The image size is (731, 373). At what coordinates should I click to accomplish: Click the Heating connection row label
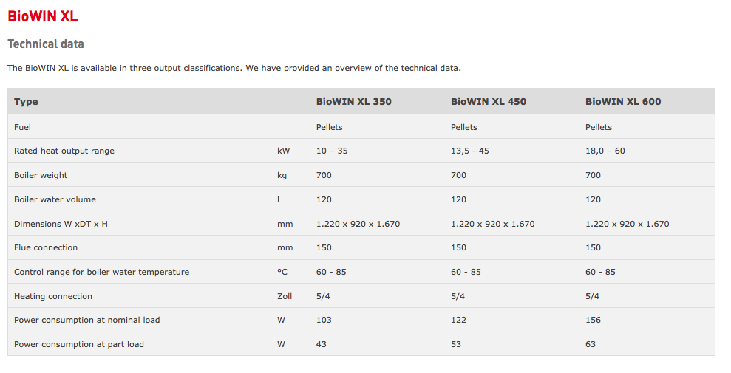point(53,296)
